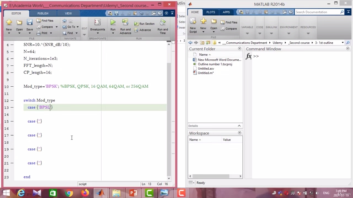The height and width of the screenshot is (198, 353).
Task: Collapse the Details panel
Action: point(239,126)
